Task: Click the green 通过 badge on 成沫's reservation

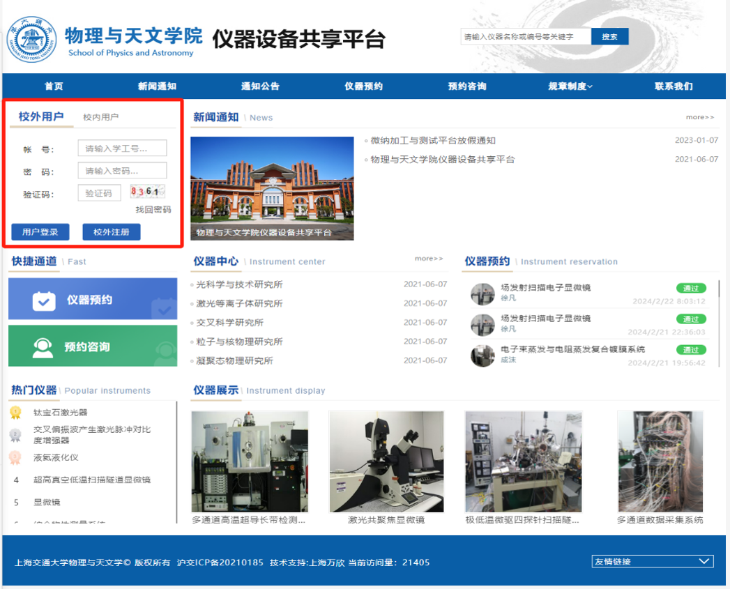Action: click(690, 350)
